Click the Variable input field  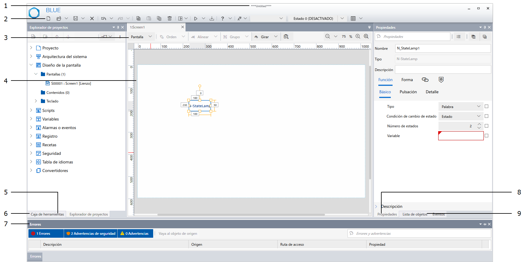(461, 136)
